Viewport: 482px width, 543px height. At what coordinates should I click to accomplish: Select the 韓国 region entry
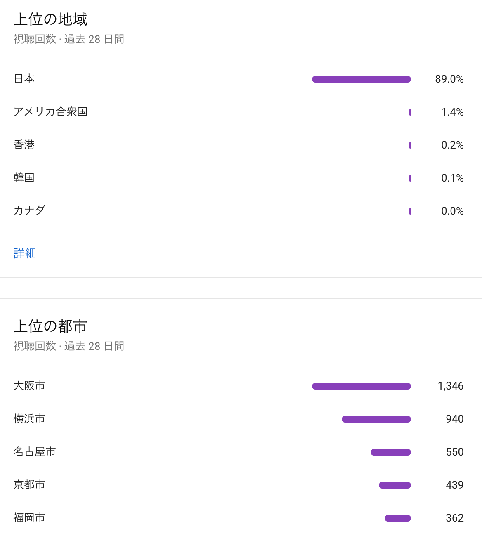click(24, 178)
